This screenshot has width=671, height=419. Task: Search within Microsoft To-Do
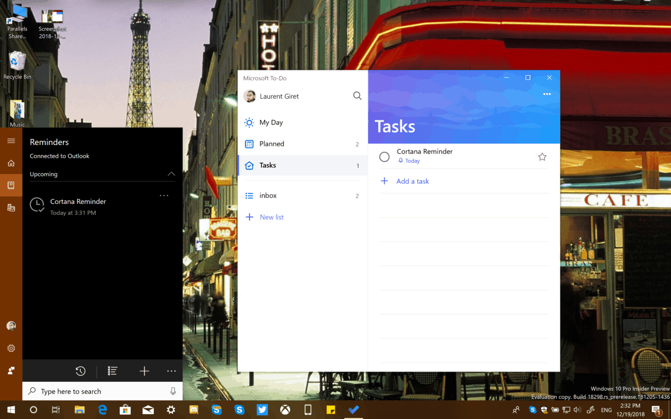click(357, 96)
